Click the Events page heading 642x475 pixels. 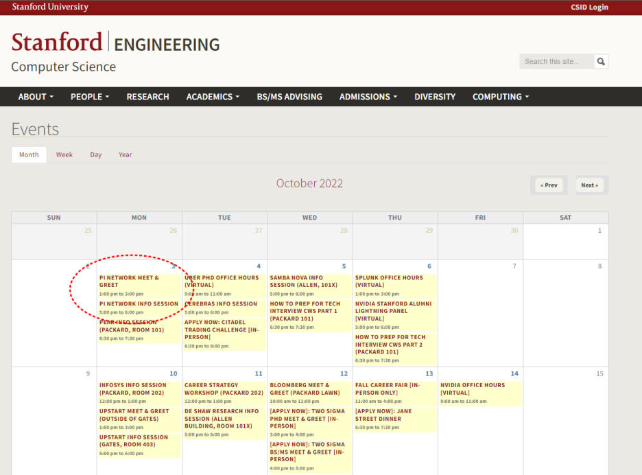pos(35,129)
